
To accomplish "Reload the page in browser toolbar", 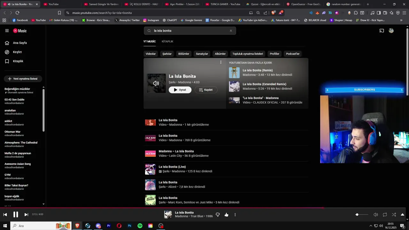I will coord(17,13).
